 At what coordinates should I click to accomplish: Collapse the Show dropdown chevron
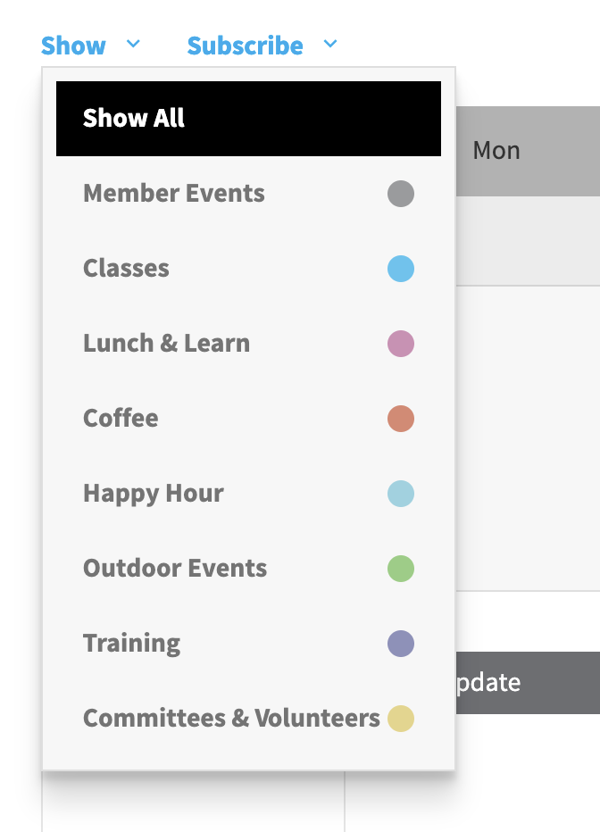133,44
